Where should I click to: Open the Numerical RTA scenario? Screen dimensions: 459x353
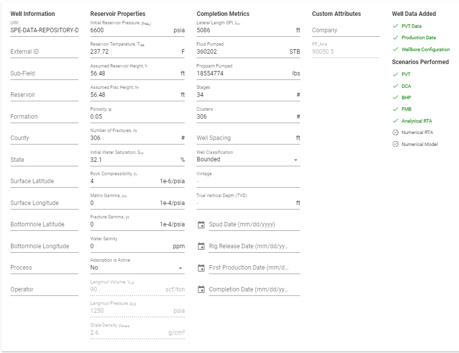[x=417, y=133]
